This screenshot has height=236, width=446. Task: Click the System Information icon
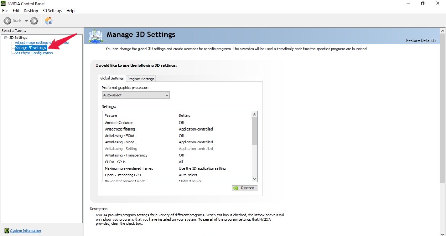7,231
